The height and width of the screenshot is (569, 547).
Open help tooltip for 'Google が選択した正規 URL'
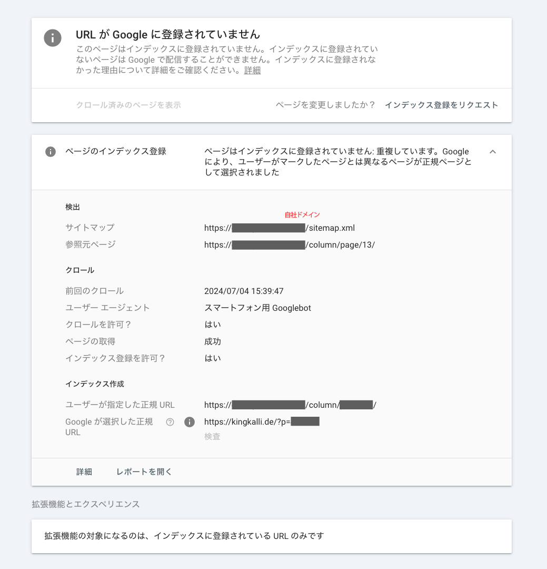pos(169,422)
